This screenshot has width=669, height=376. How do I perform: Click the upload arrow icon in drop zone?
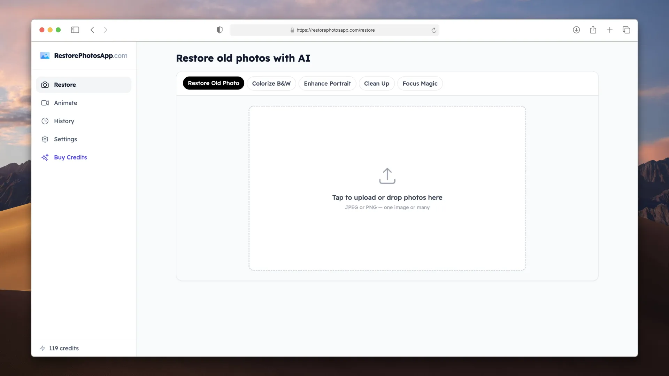[387, 176]
